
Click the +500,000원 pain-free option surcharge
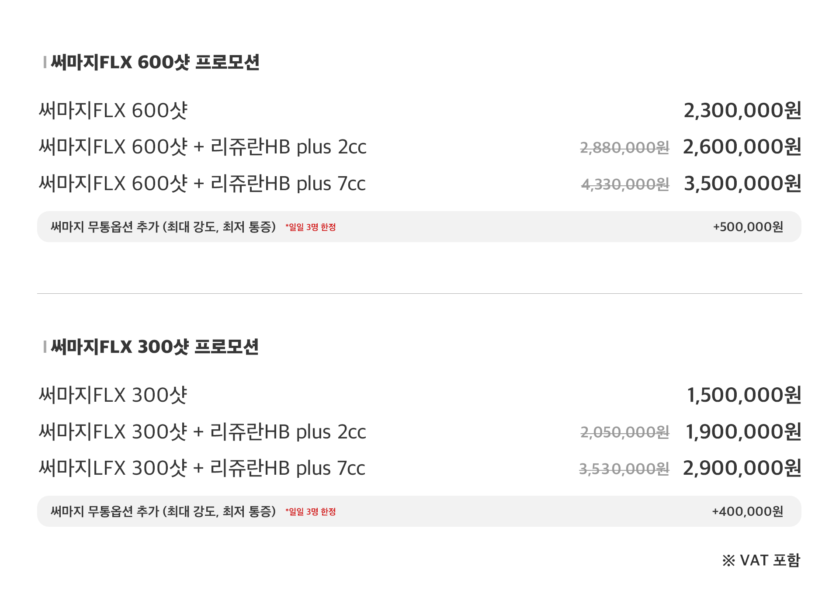click(748, 227)
